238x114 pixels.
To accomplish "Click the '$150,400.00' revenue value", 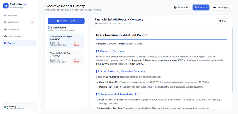I will point(102,64).
